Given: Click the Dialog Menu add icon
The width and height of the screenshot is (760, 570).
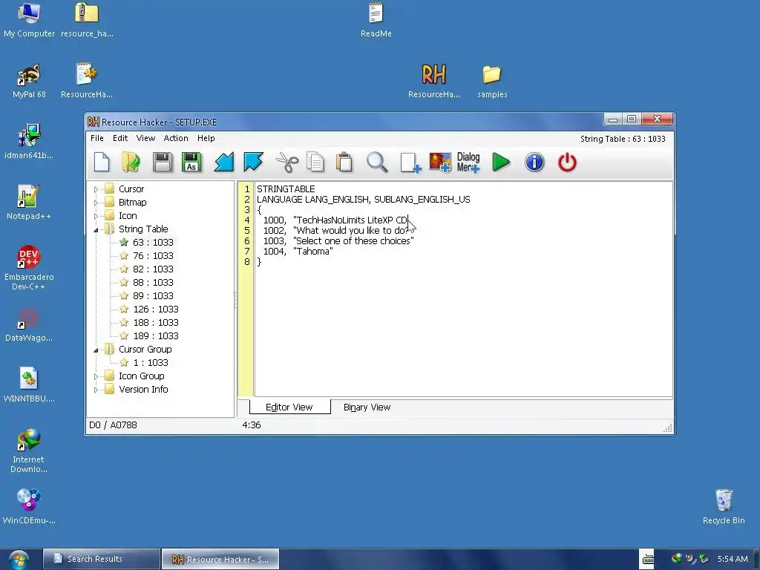Looking at the screenshot, I should coord(468,162).
